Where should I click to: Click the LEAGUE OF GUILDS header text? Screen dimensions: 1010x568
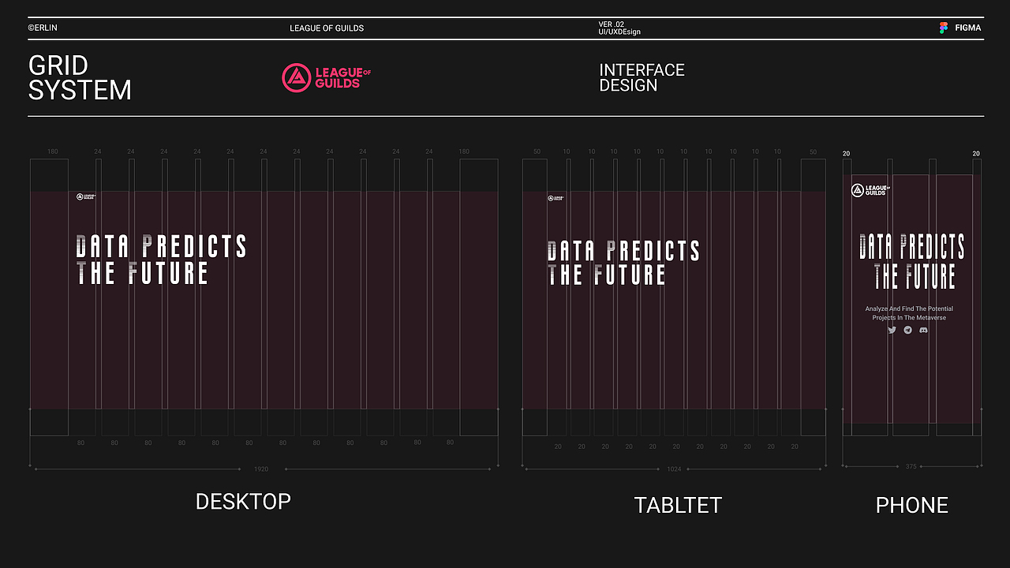coord(327,28)
